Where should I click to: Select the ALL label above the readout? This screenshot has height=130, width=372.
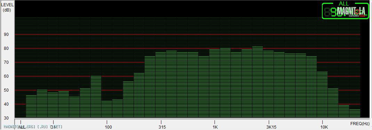pyautogui.click(x=344, y=3)
